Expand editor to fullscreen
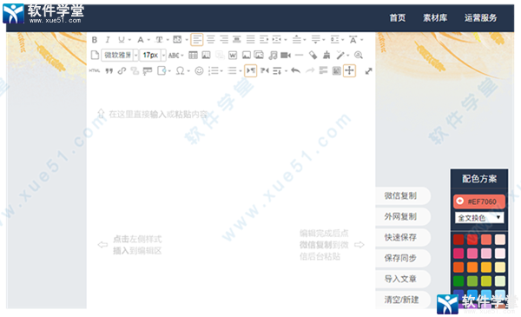Image resolution: width=521 pixels, height=317 pixels. [368, 70]
